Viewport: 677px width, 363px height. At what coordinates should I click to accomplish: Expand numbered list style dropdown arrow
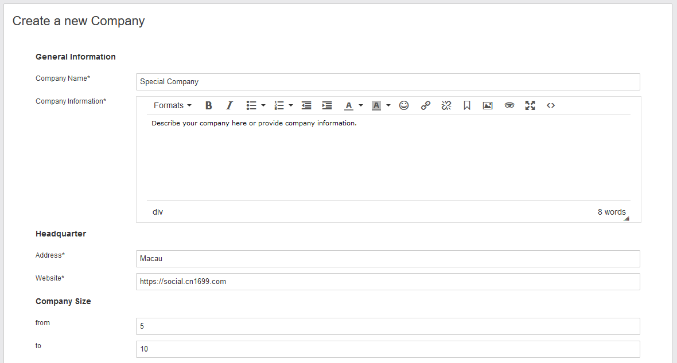coord(291,105)
